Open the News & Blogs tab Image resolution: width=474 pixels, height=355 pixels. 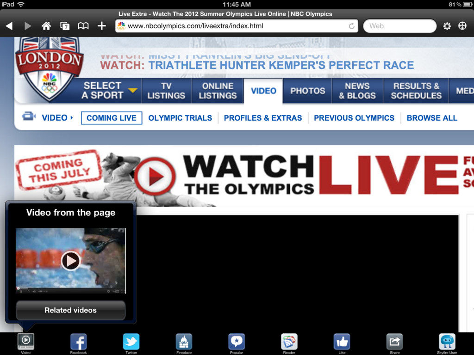coord(357,91)
